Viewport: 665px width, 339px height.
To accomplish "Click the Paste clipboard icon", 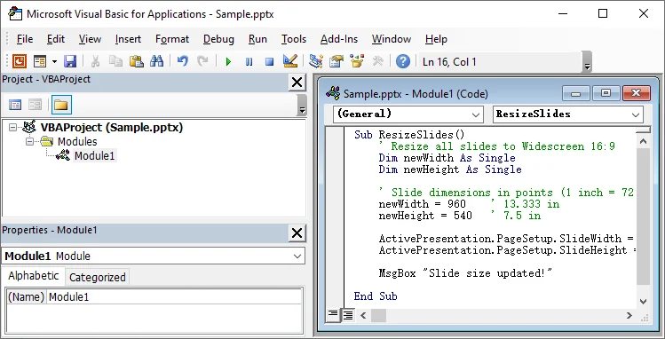I will [x=136, y=61].
